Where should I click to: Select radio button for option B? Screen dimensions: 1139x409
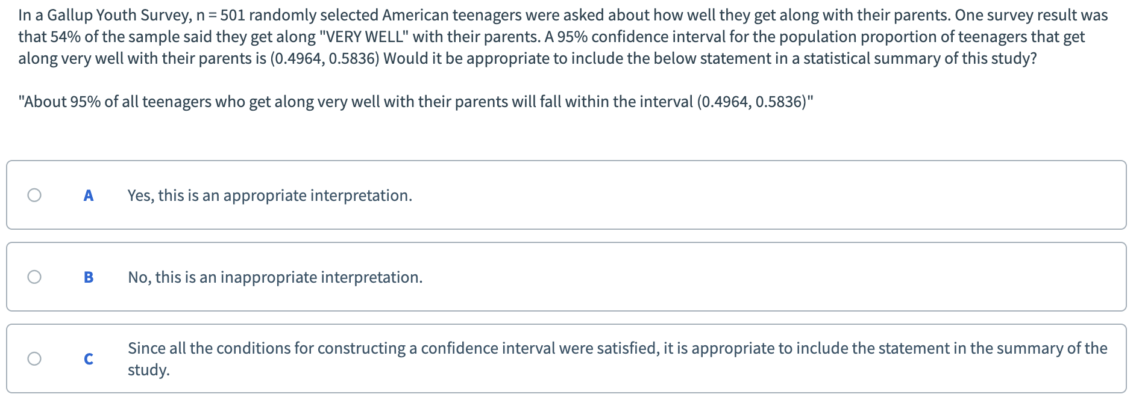[x=34, y=275]
